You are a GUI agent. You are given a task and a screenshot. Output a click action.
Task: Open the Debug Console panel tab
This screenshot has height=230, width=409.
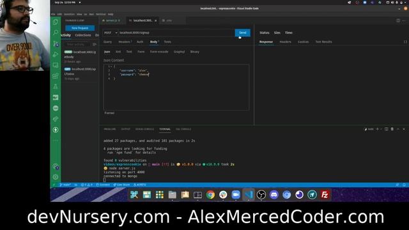(144, 129)
